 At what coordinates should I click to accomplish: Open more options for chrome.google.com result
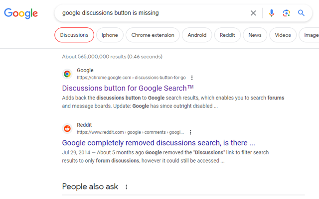point(192,78)
